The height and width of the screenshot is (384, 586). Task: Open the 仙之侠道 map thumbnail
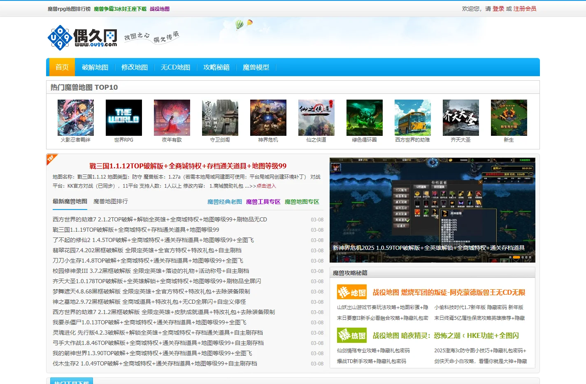coord(316,118)
